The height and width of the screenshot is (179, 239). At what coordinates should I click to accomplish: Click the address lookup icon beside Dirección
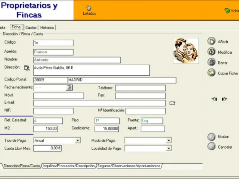coord(27,68)
